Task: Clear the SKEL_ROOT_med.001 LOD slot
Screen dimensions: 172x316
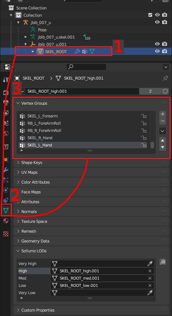Action: [150, 278]
